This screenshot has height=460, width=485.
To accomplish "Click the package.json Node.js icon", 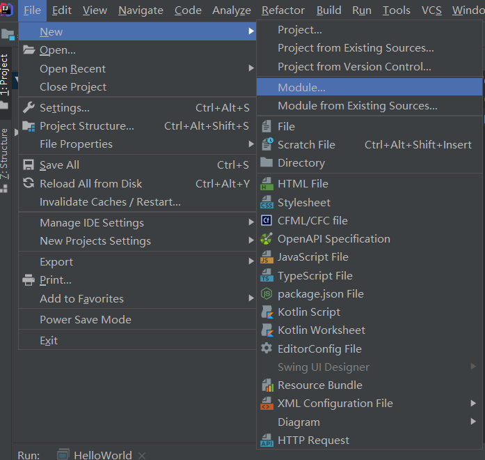I will (267, 293).
